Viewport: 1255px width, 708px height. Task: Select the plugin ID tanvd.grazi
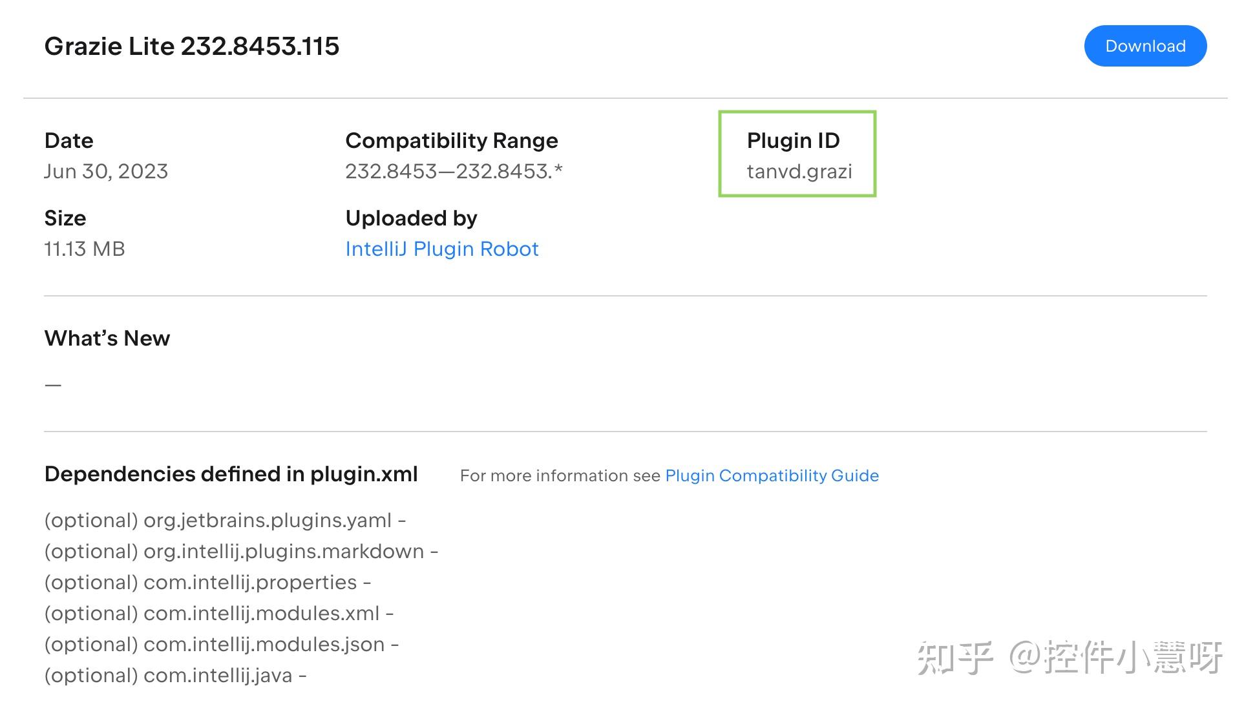(799, 171)
